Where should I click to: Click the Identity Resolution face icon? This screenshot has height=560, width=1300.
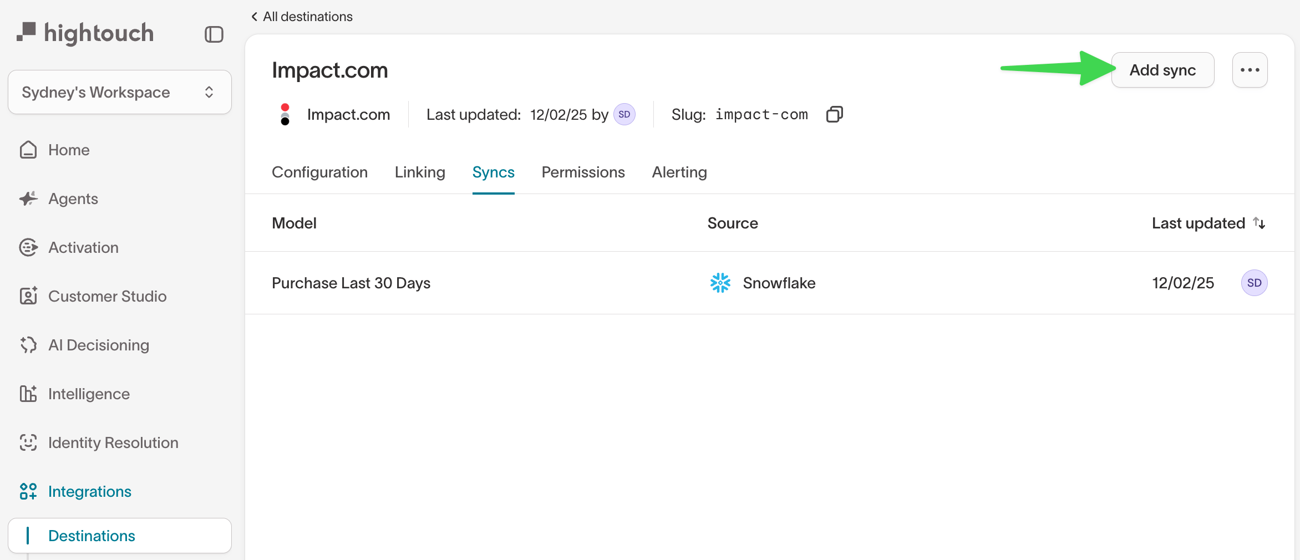click(x=28, y=442)
